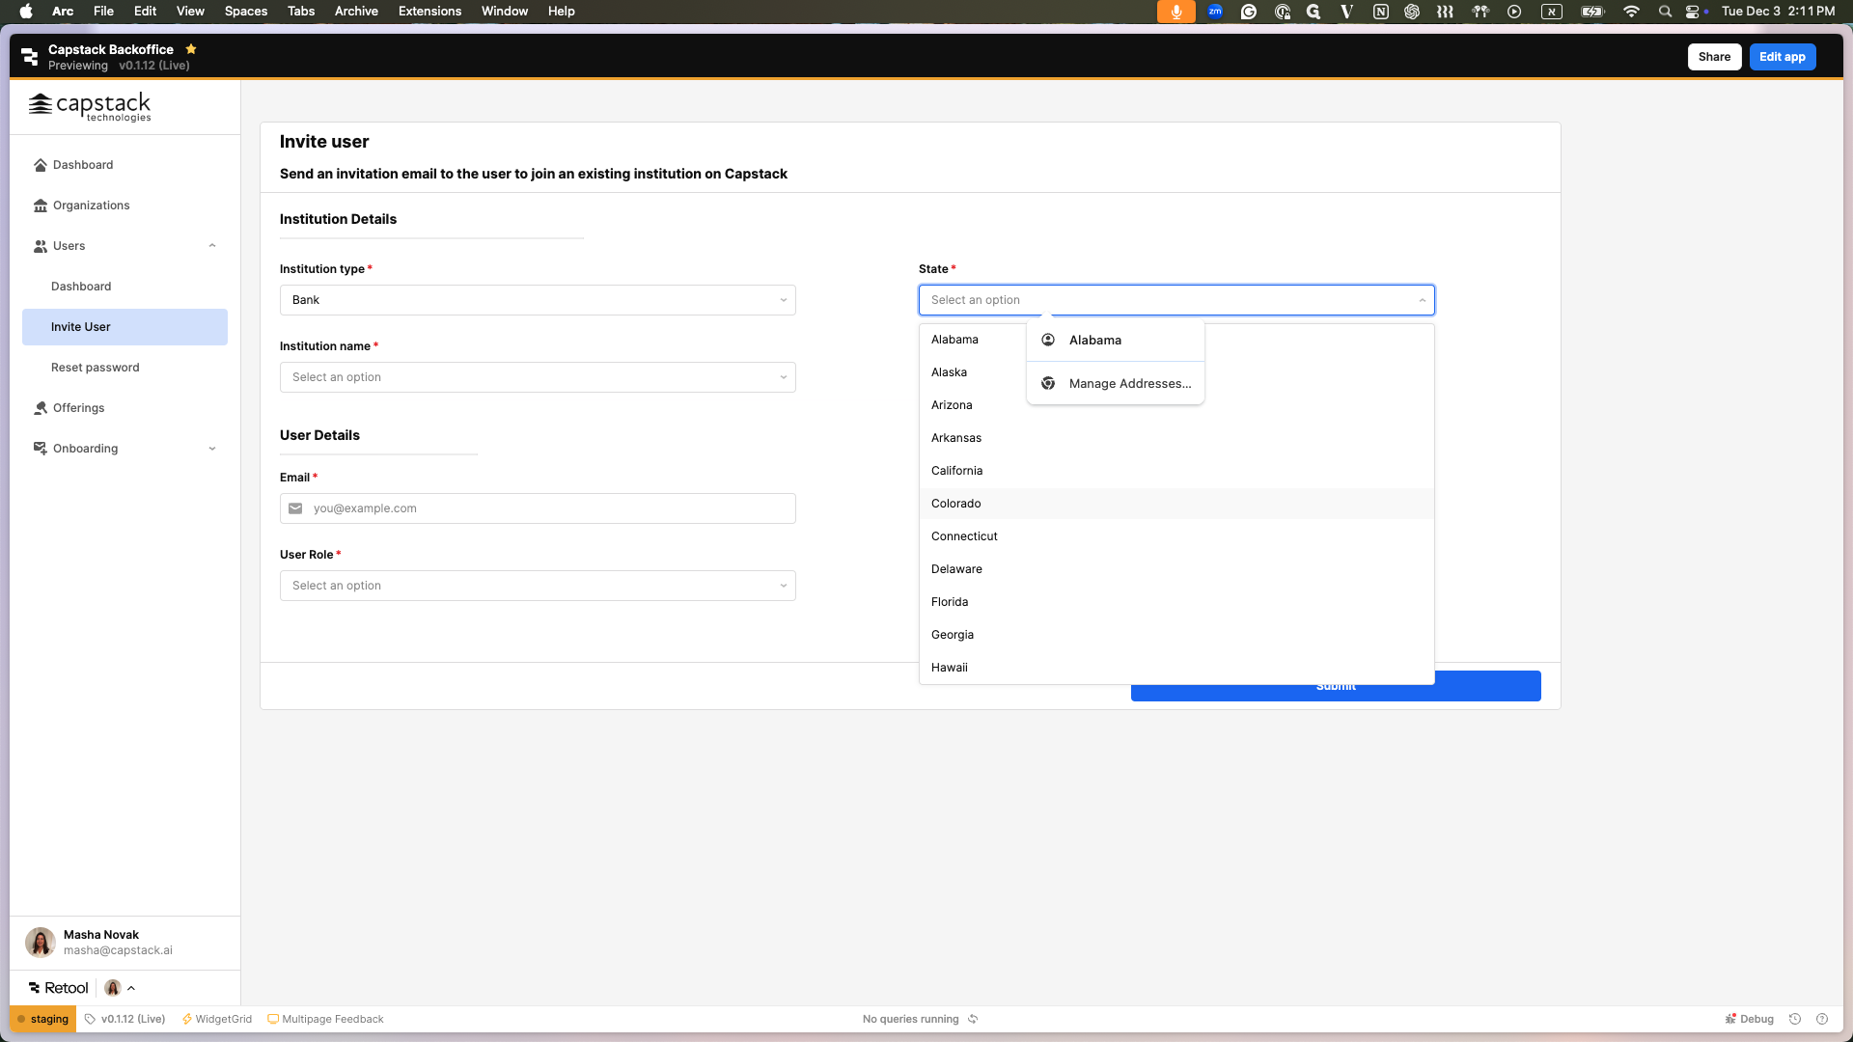Screen dimensions: 1853x1042
Task: Collapse the State dropdown using its chevron
Action: coord(1422,300)
